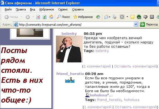Open Search (Поиск) magnifier button
The image size is (159, 109).
[63, 17]
